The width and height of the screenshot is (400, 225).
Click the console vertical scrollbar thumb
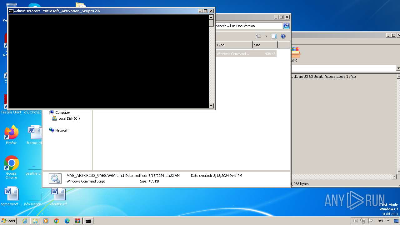[211, 23]
